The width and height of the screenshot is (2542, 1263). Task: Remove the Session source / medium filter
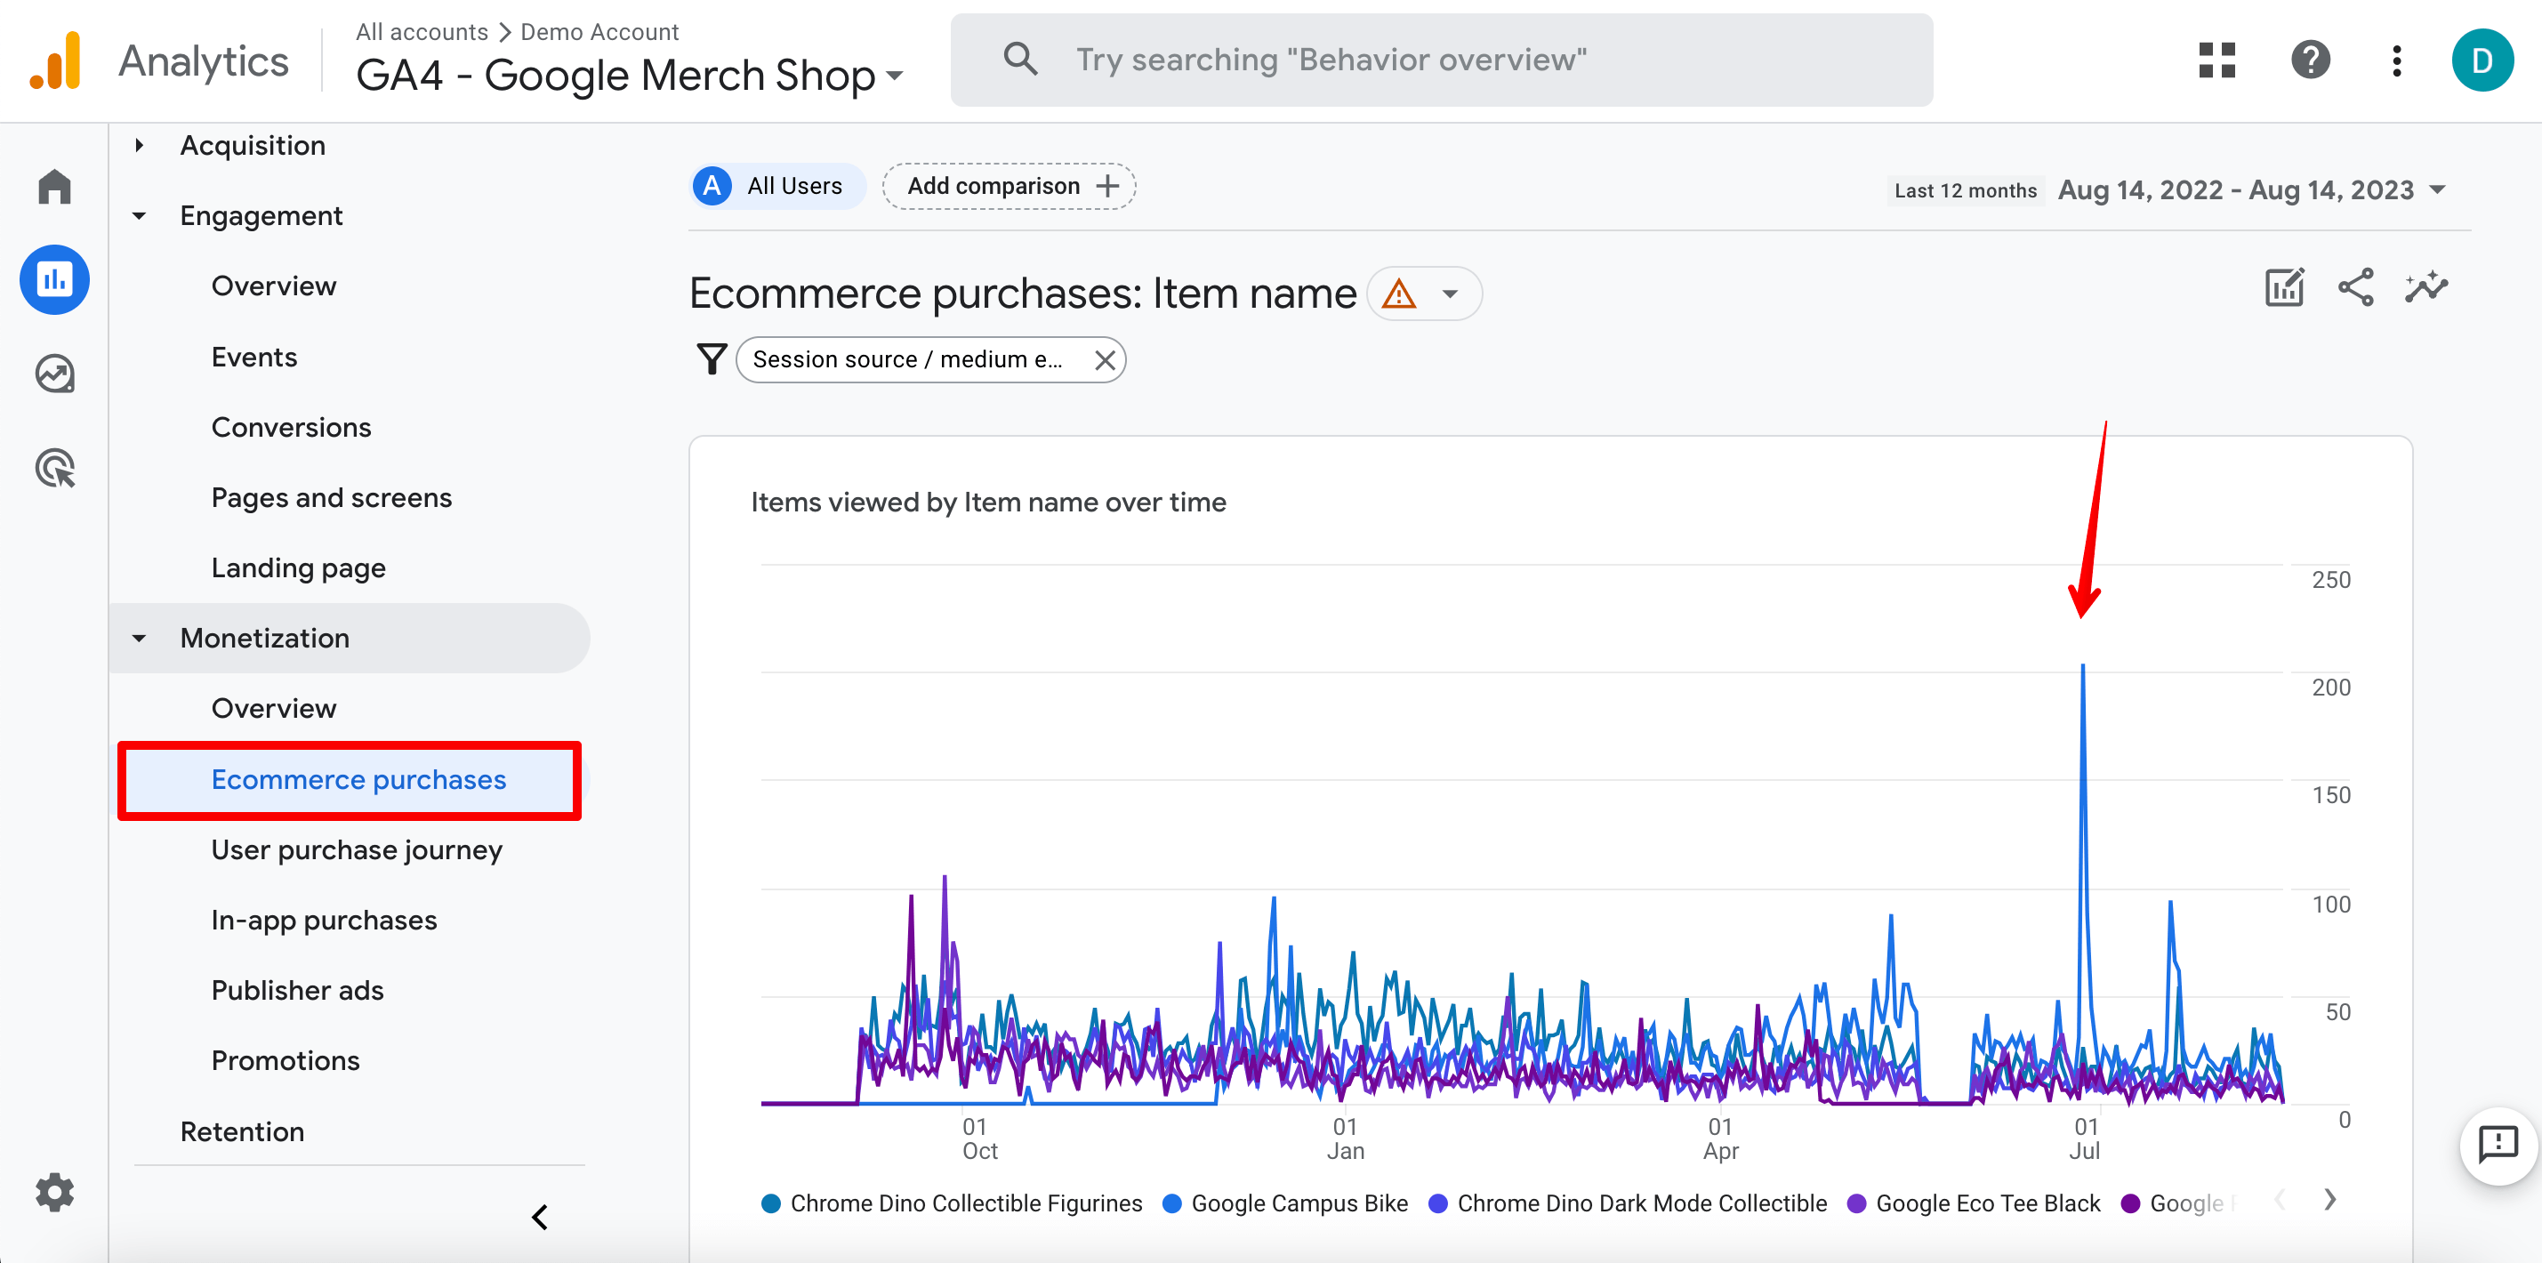pos(1104,360)
